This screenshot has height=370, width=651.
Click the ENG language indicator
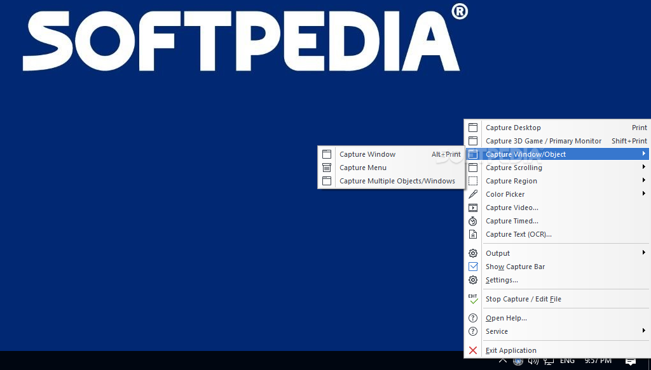(567, 361)
